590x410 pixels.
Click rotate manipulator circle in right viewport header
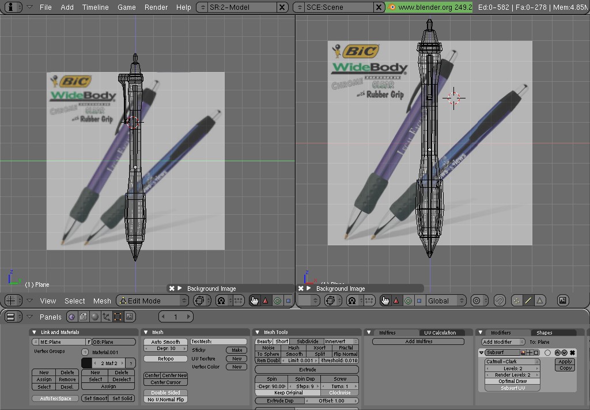tap(408, 301)
